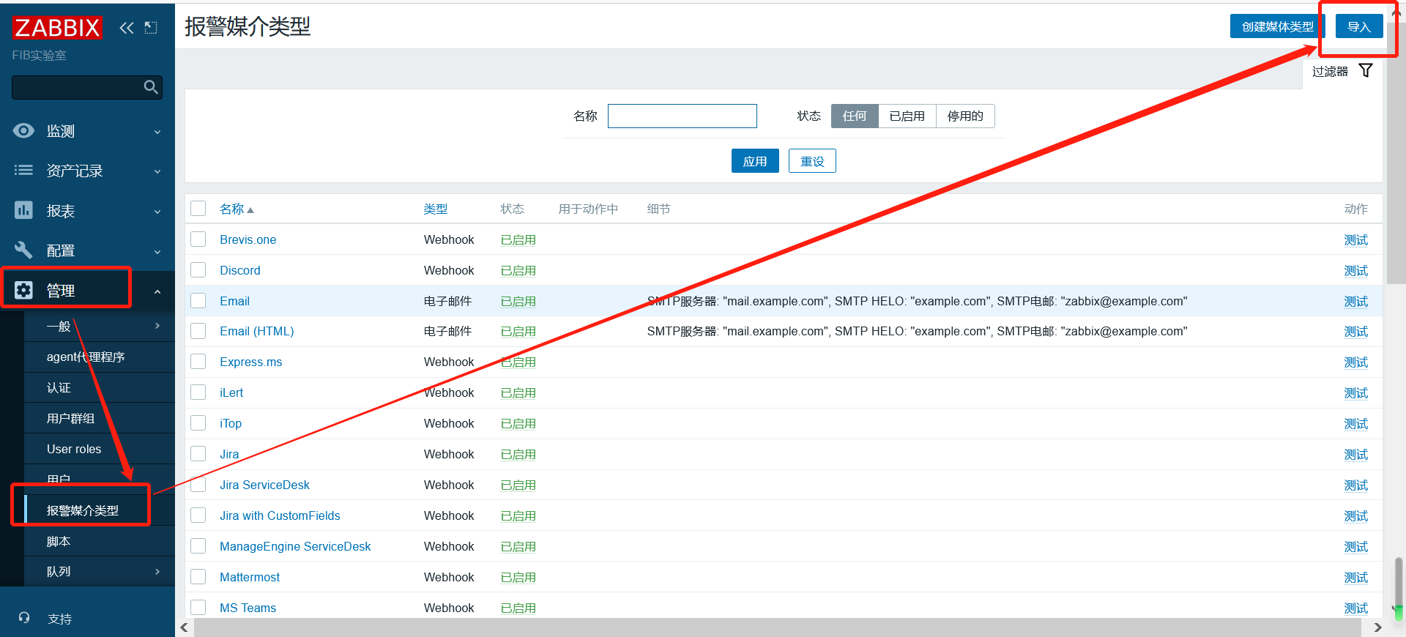Click 测试 link in the Discord row
Image resolution: width=1406 pixels, height=637 pixels.
pos(1355,270)
